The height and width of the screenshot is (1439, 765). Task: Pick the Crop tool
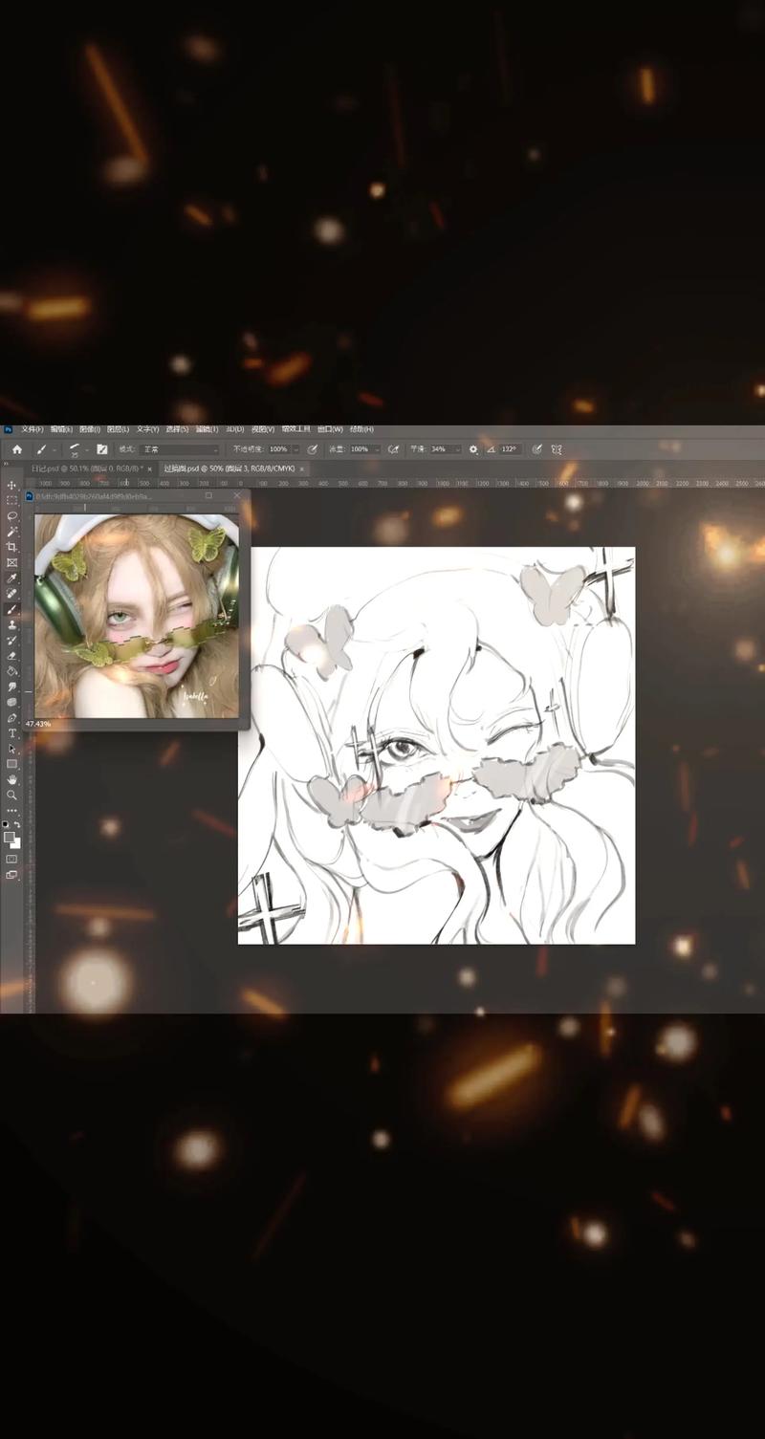[11, 547]
